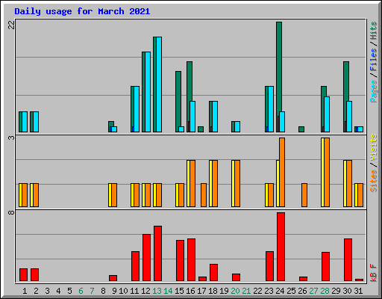
Task: Click the red KB bar for day 11
Action: [x=135, y=266]
